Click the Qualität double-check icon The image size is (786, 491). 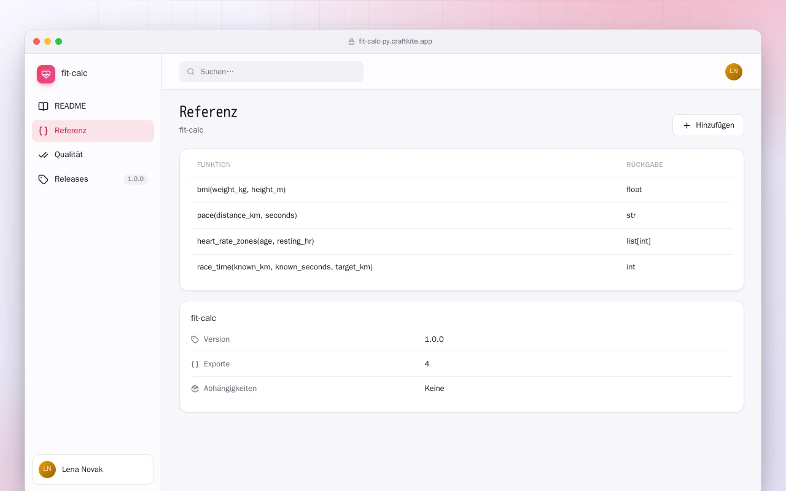[43, 155]
